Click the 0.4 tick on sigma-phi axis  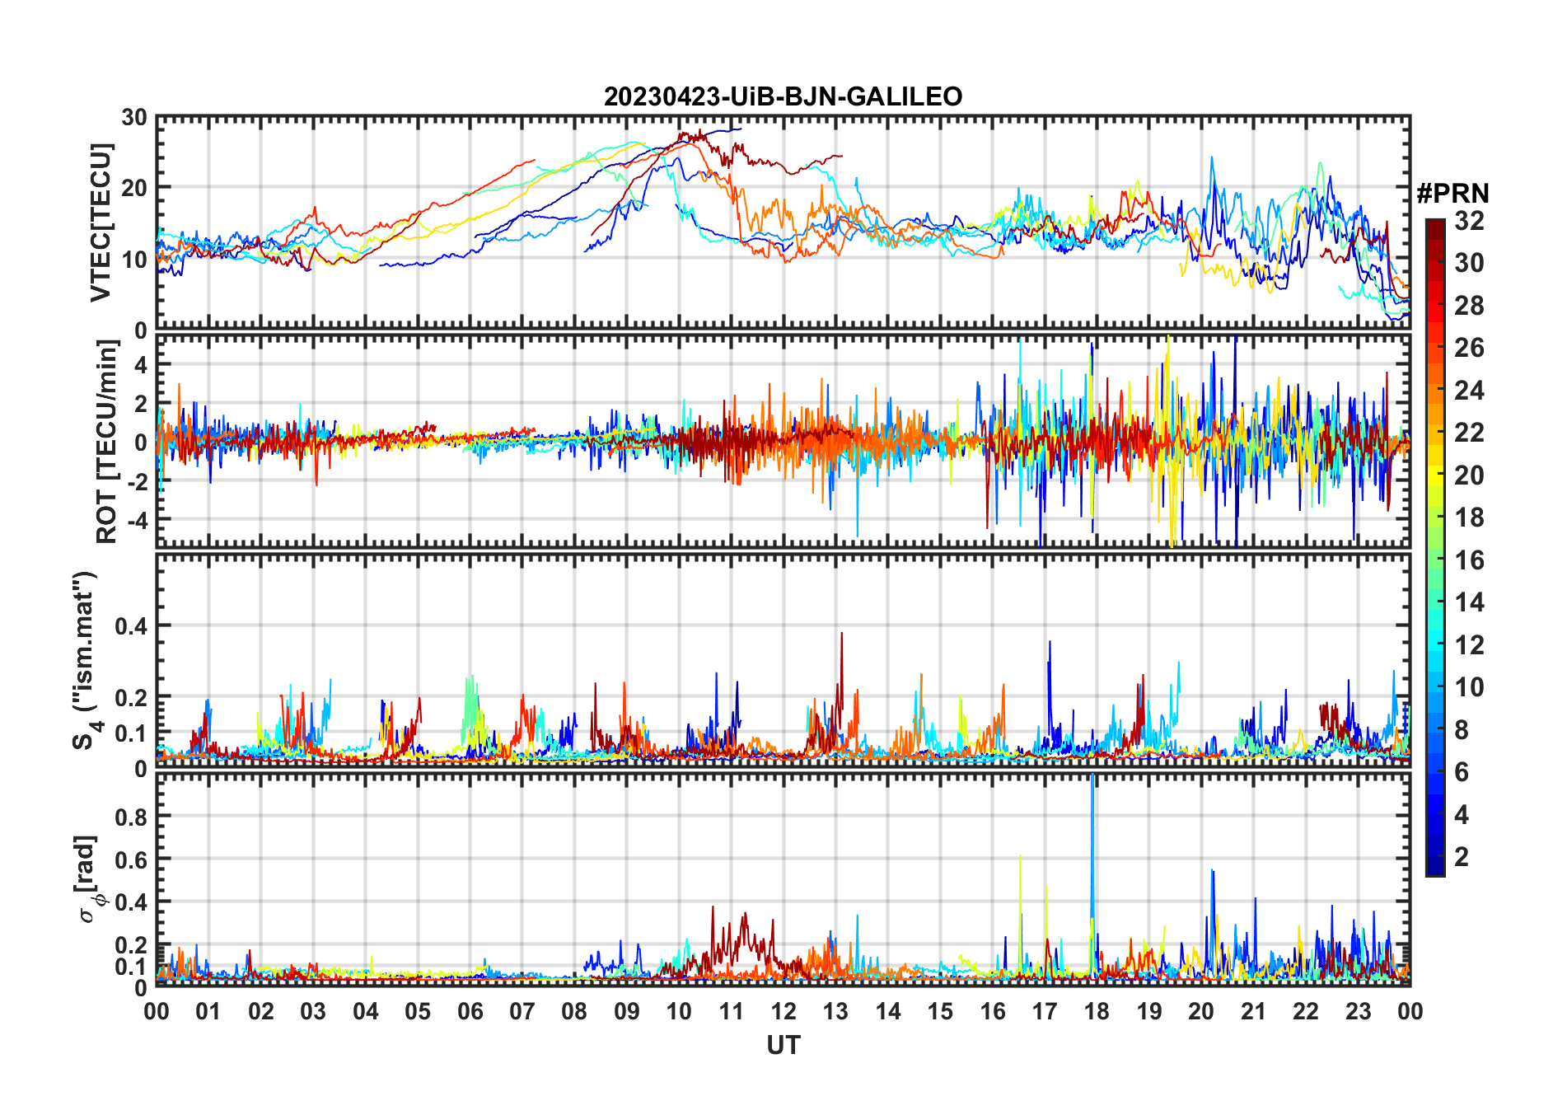coord(131,902)
